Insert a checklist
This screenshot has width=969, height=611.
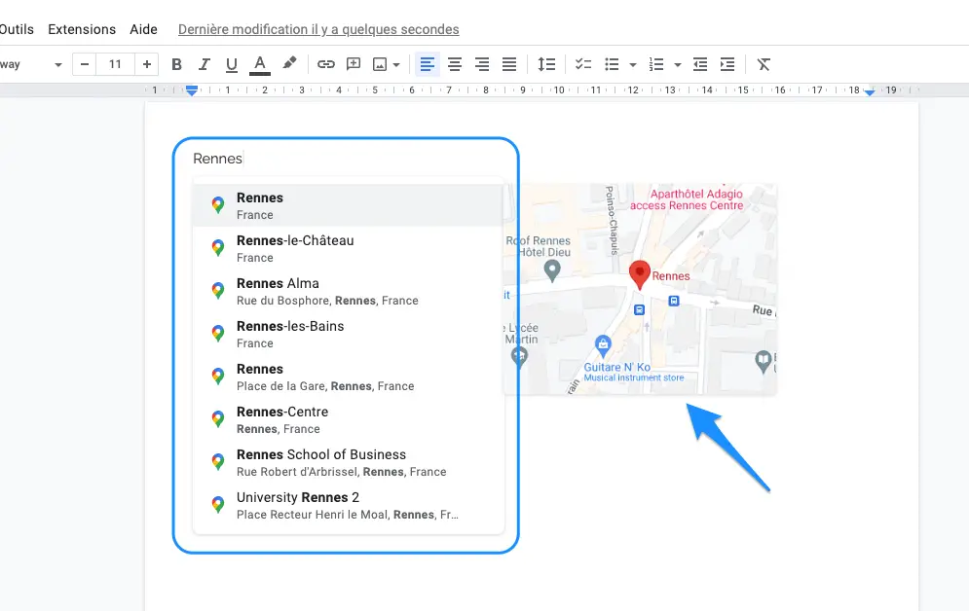[583, 64]
